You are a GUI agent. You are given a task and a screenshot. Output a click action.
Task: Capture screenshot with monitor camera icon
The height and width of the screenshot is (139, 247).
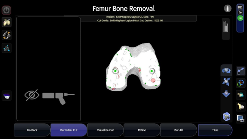point(240,118)
